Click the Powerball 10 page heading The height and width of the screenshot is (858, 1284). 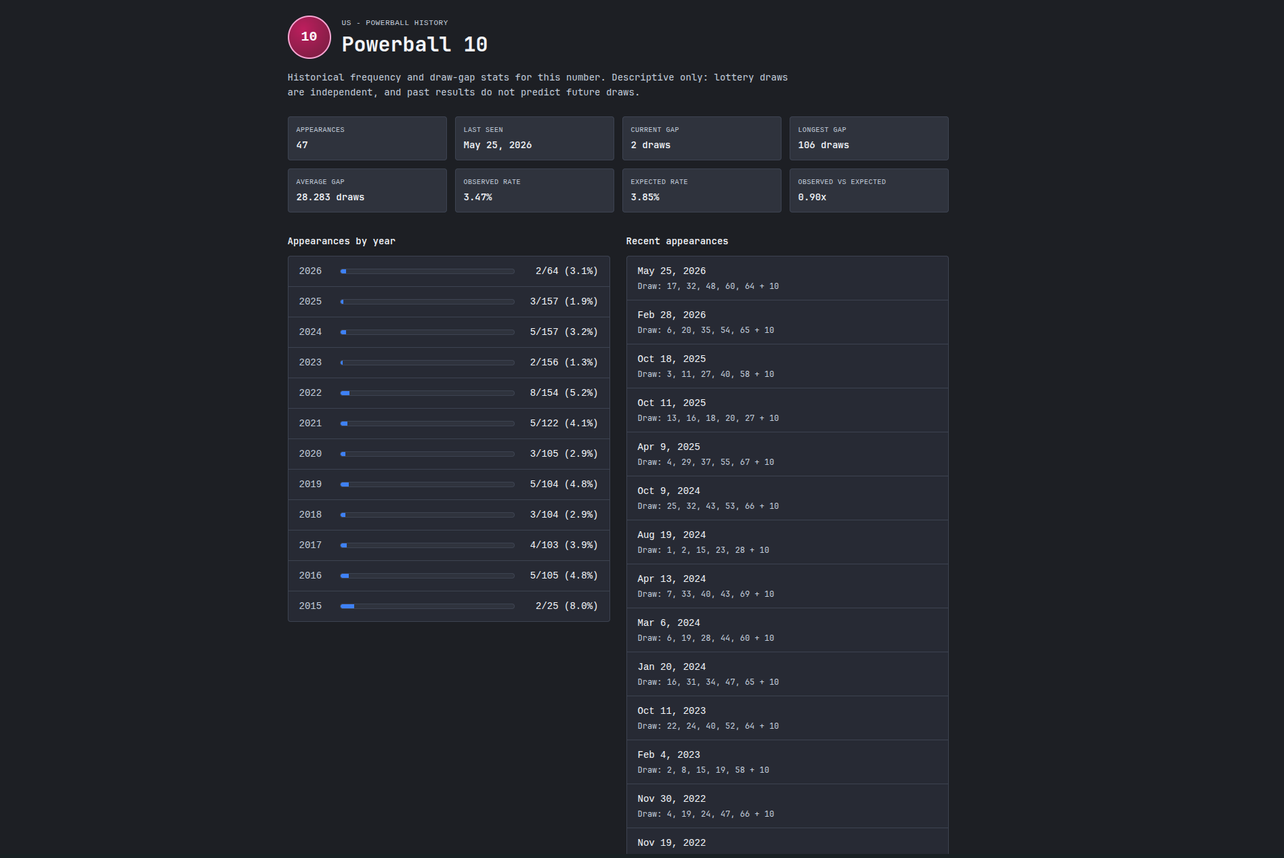pyautogui.click(x=414, y=45)
